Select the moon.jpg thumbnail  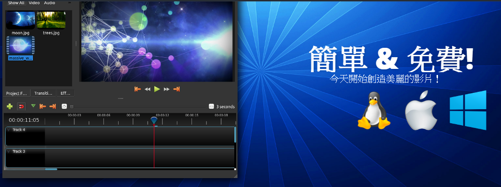pos(21,21)
